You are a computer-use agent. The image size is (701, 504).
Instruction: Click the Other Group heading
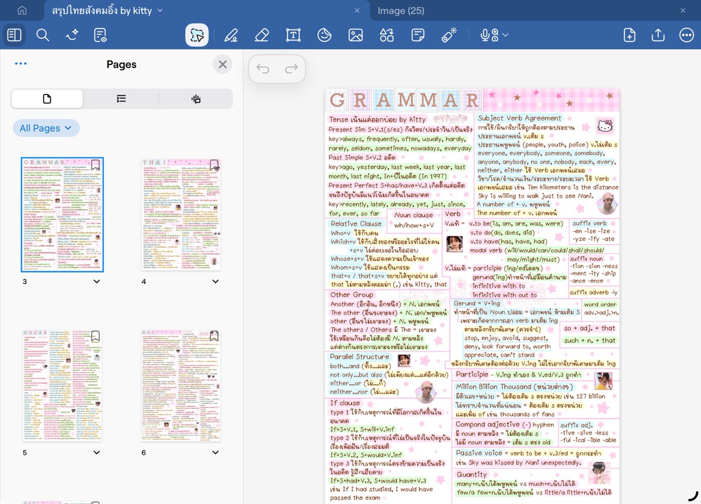[x=352, y=295]
